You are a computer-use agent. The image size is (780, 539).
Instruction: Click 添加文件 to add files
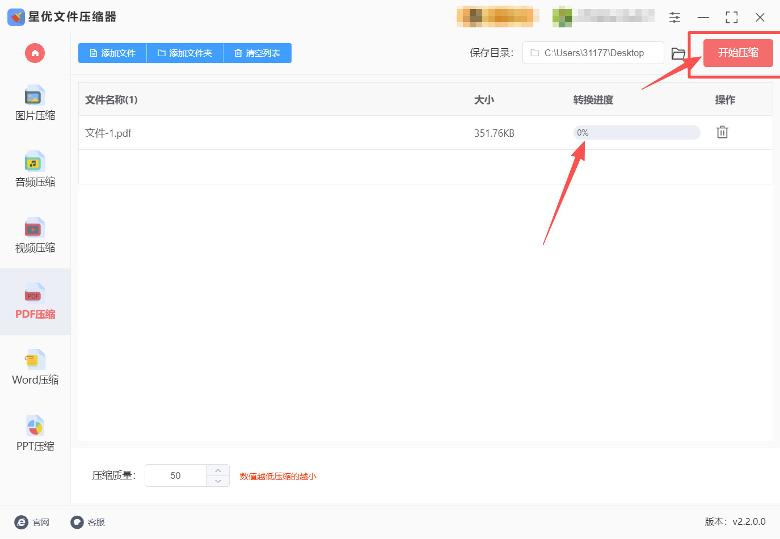click(112, 53)
